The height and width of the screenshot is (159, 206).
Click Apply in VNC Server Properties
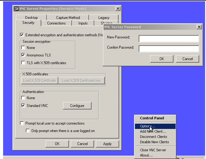point(107,144)
